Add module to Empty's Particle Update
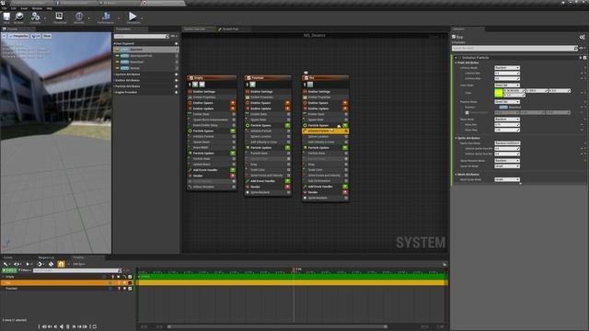 click(x=233, y=154)
